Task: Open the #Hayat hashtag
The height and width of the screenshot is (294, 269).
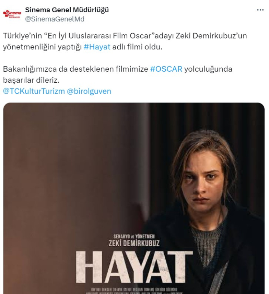Action: [97, 47]
